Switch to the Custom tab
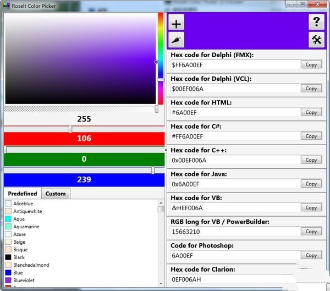Image resolution: width=330 pixels, height=291 pixels. tap(56, 194)
